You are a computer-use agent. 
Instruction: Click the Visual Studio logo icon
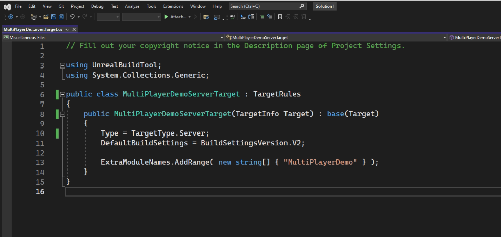point(6,6)
